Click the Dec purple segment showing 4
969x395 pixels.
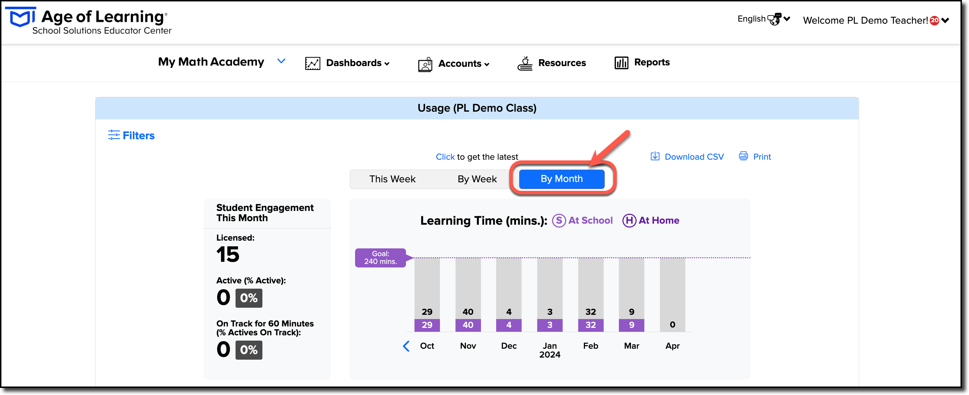point(509,325)
